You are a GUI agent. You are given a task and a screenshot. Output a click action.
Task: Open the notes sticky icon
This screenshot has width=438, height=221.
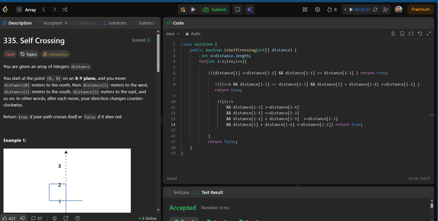pyautogui.click(x=237, y=9)
